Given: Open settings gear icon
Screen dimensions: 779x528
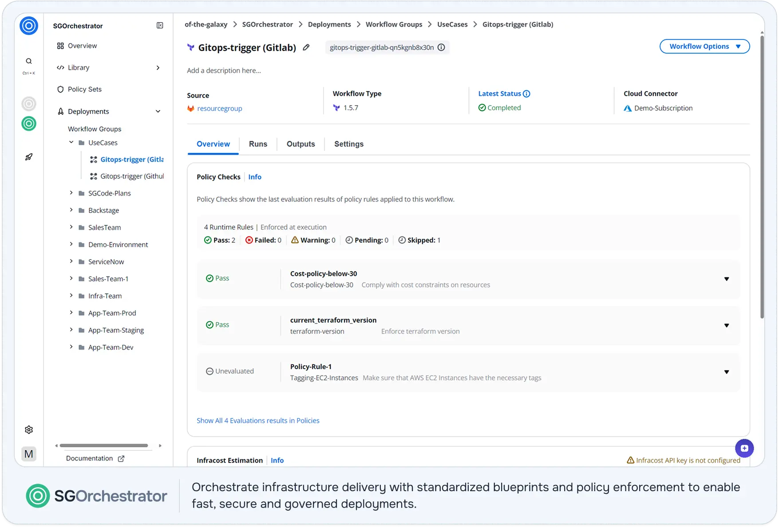Looking at the screenshot, I should (x=29, y=429).
